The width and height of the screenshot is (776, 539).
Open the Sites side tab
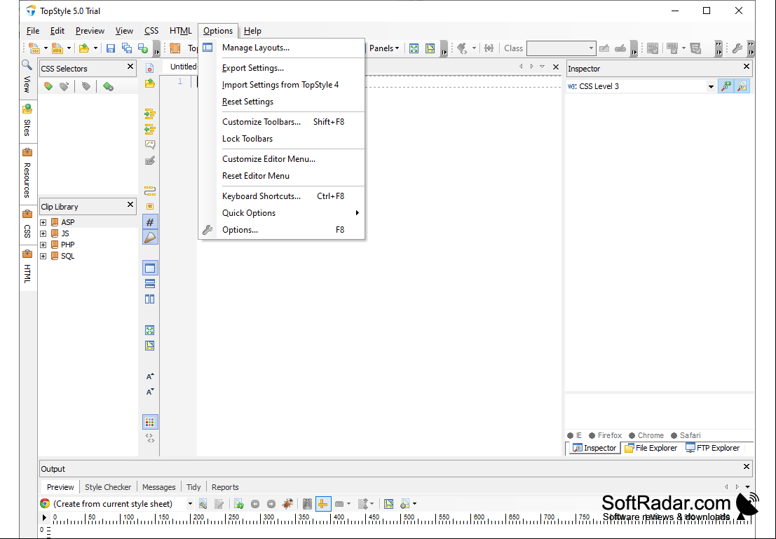coord(27,121)
